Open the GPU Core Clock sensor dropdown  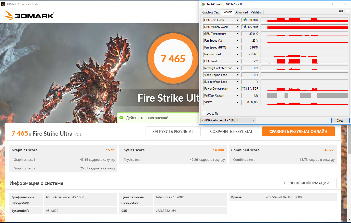click(237, 20)
